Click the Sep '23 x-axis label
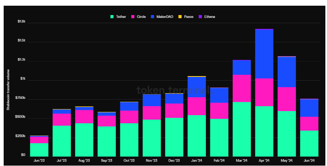Screen dimensions: 327x166 tap(106, 160)
